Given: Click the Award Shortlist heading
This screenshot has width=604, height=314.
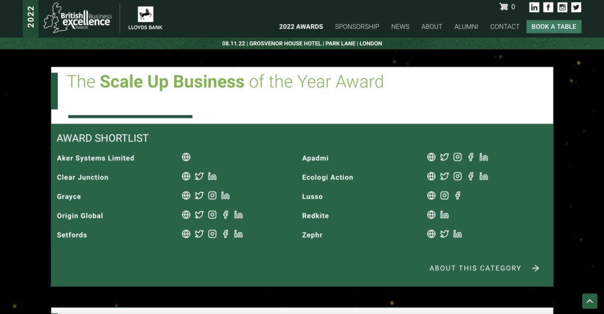Looking at the screenshot, I should pyautogui.click(x=103, y=138).
